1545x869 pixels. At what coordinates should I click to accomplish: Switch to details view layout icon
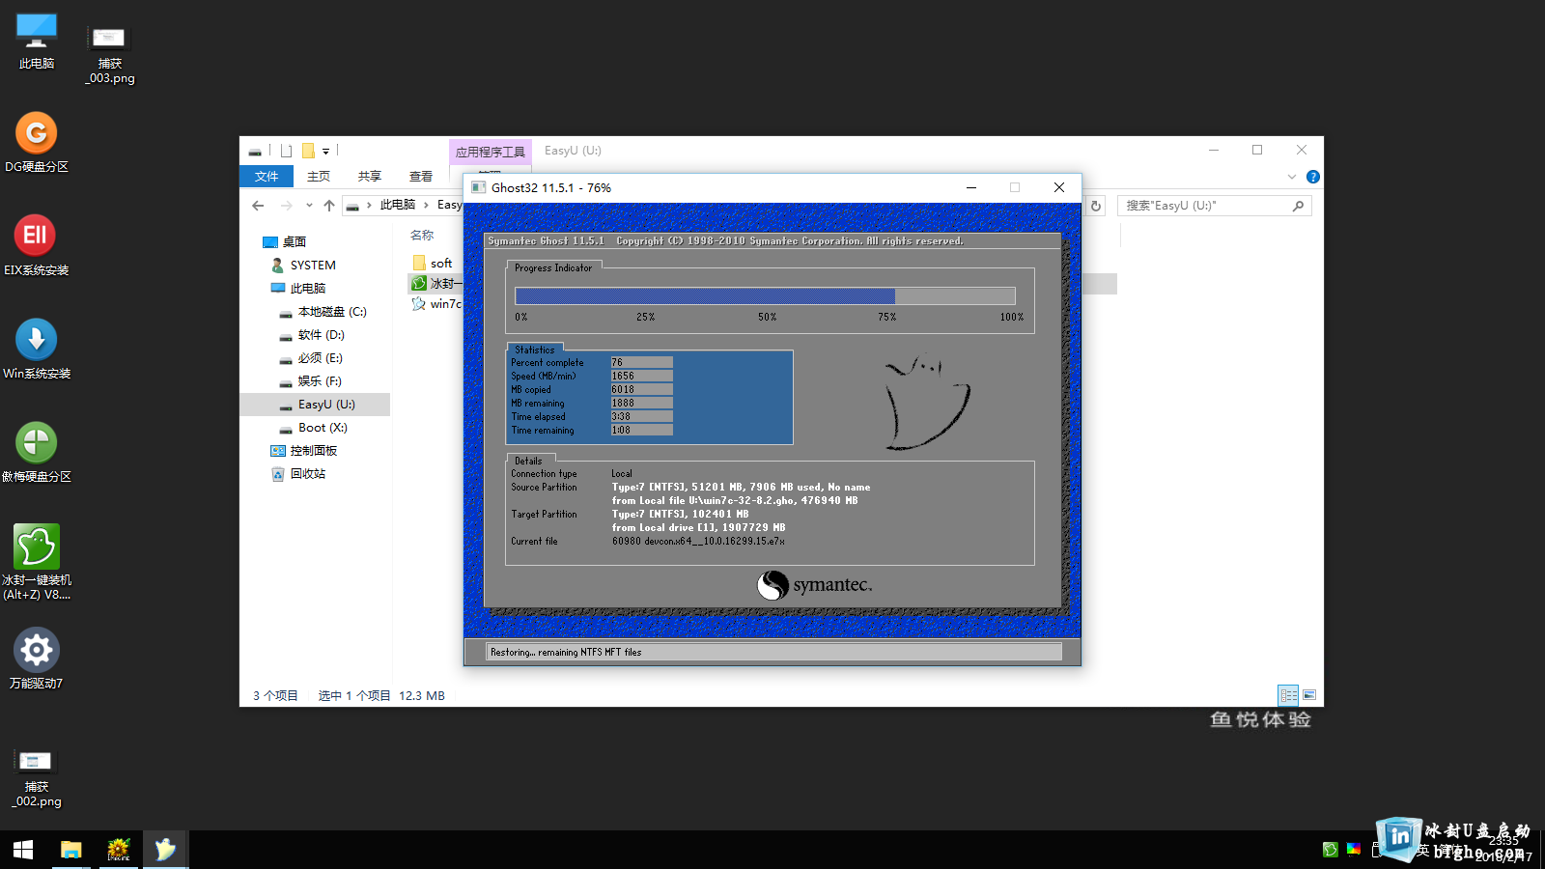[x=1288, y=695]
